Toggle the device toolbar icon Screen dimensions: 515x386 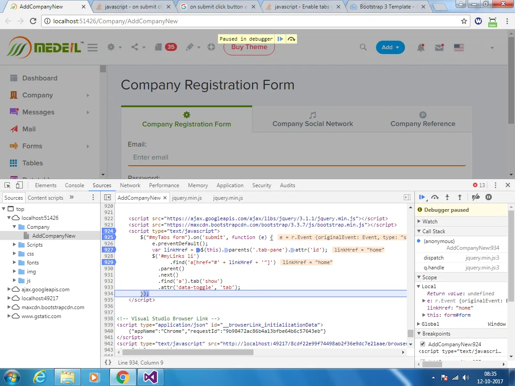(19, 185)
